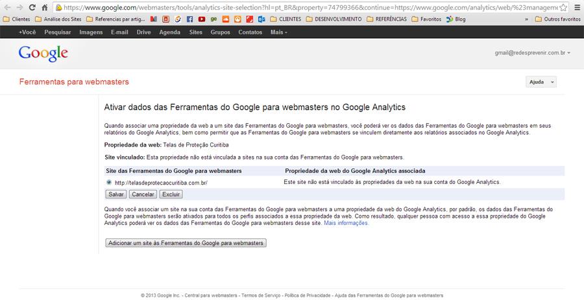Go to the browser home page icon
The height and width of the screenshot is (300, 584).
click(44, 7)
